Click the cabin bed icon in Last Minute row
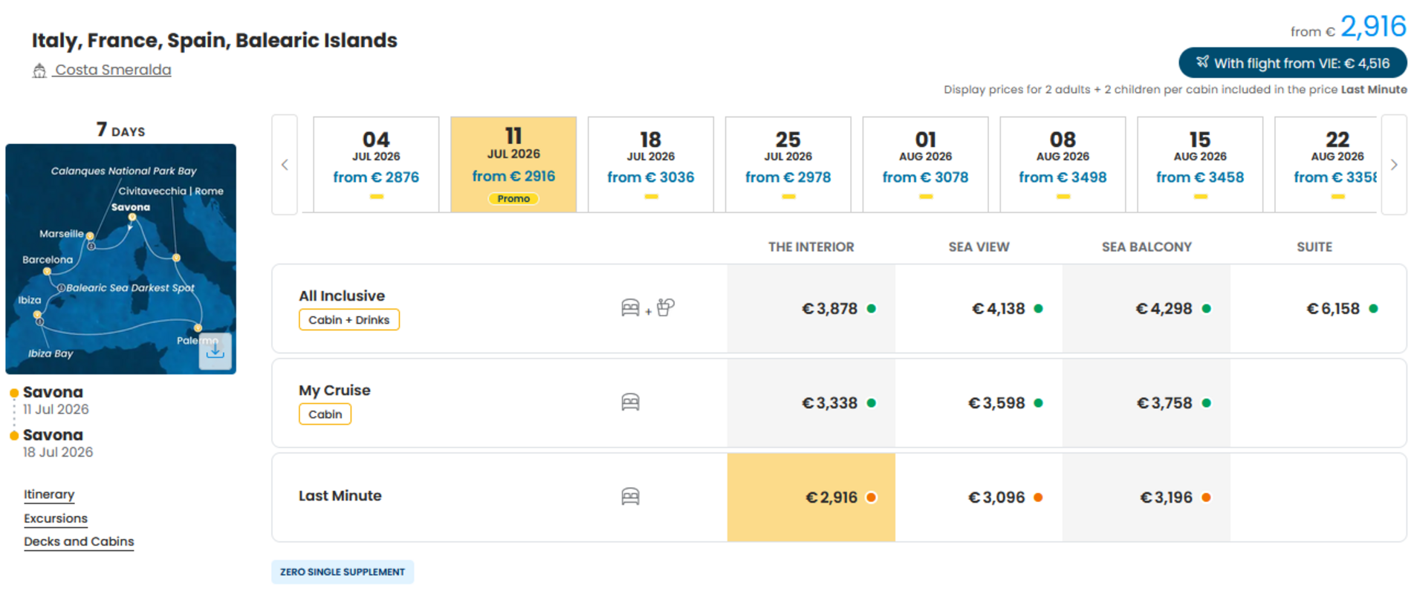1414x594 pixels. point(630,497)
